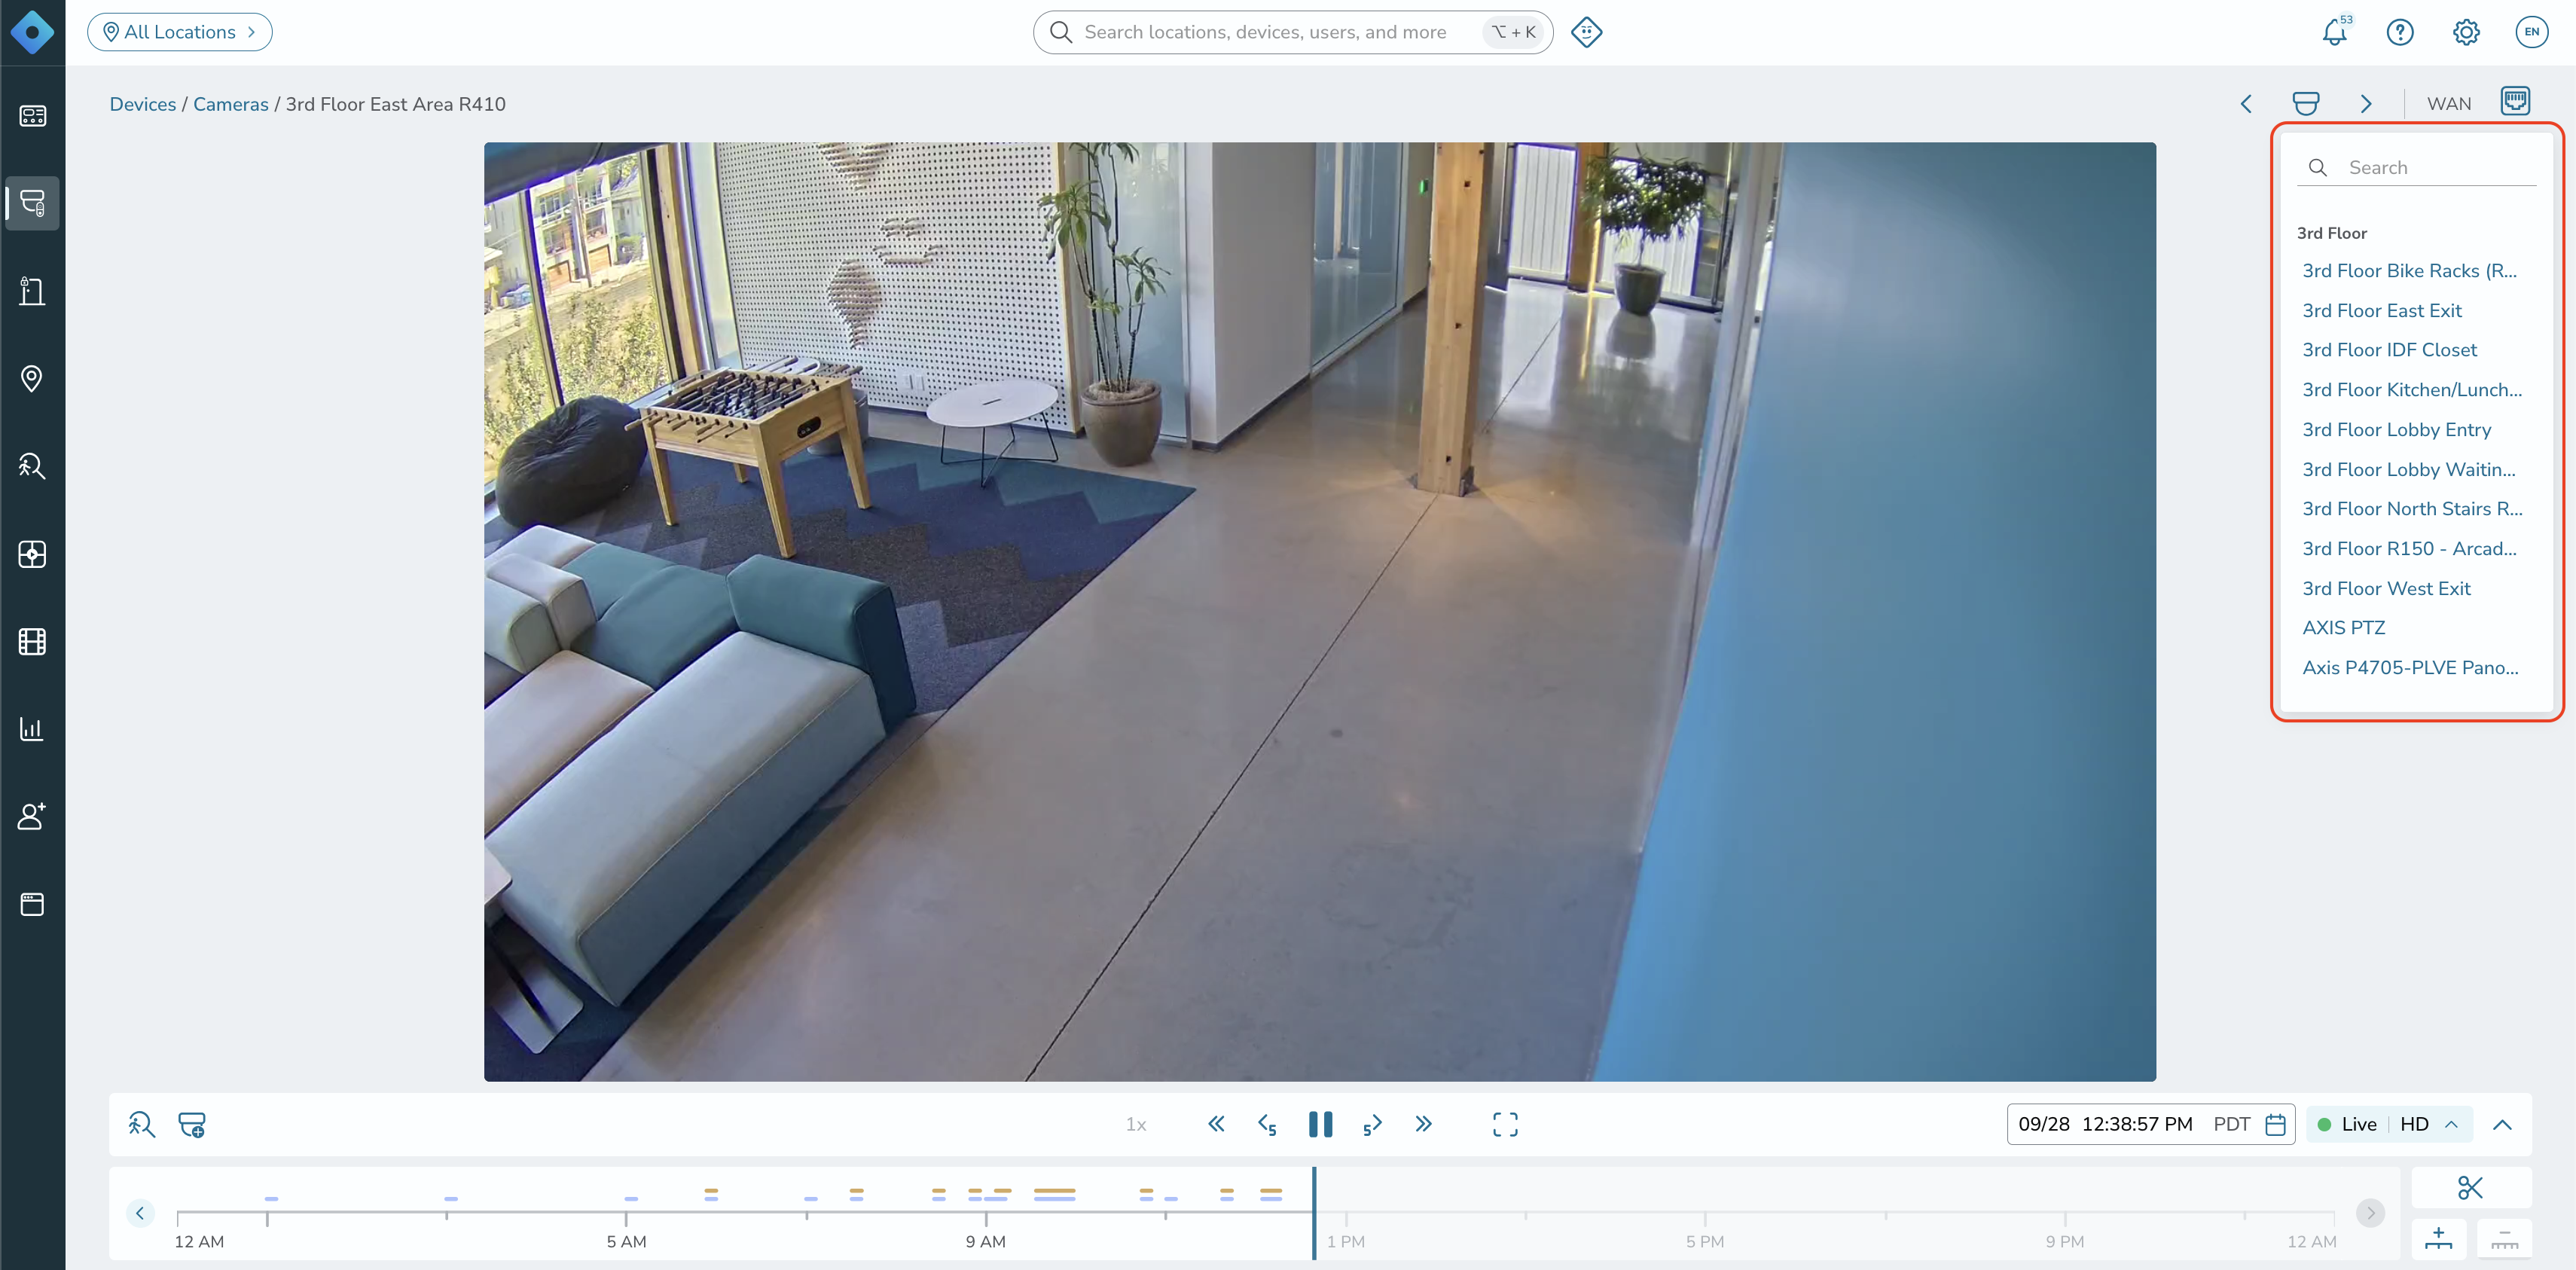The height and width of the screenshot is (1270, 2576).
Task: Open the camera devices sidebar icon
Action: tap(32, 203)
